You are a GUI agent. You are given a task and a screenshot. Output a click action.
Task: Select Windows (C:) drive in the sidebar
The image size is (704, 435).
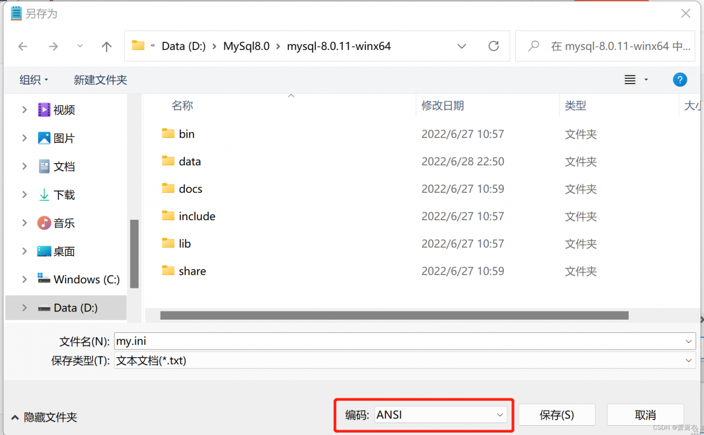click(x=79, y=280)
